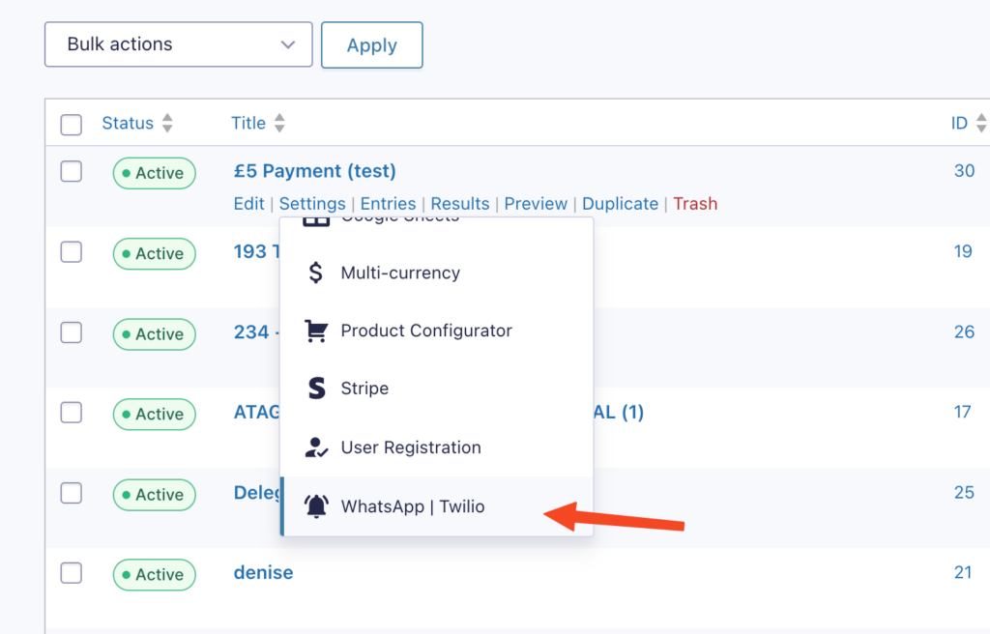Image resolution: width=990 pixels, height=634 pixels.
Task: Open Settings submenu for £5 Payment
Action: pos(312,204)
